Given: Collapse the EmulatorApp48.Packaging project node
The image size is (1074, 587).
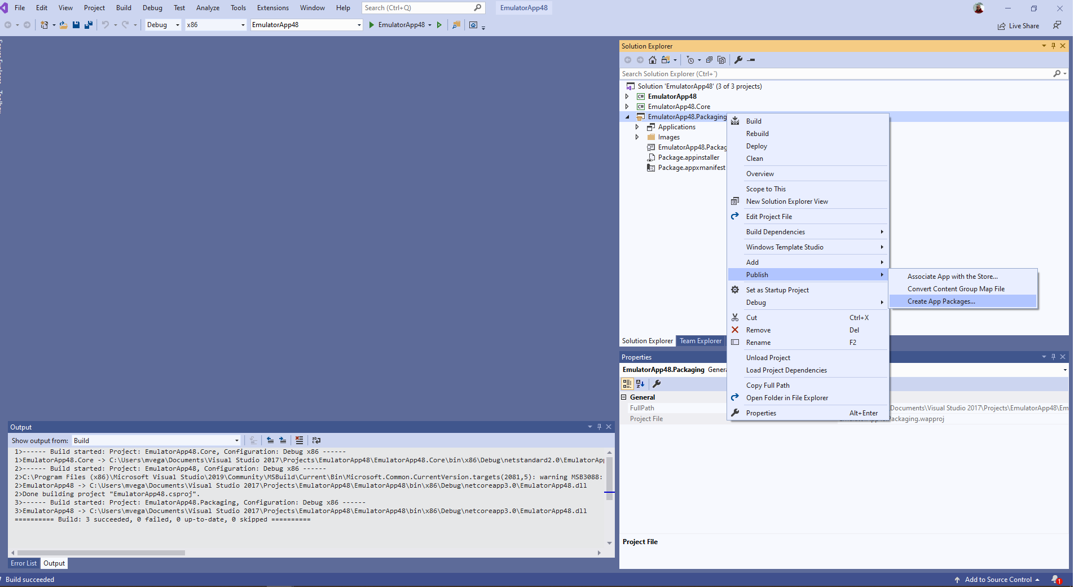Looking at the screenshot, I should coord(627,116).
